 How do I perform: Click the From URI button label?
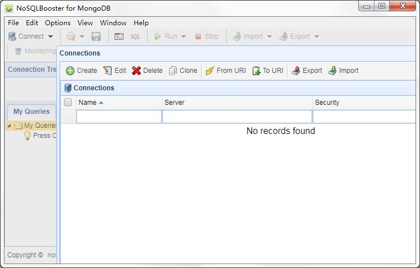click(x=231, y=71)
